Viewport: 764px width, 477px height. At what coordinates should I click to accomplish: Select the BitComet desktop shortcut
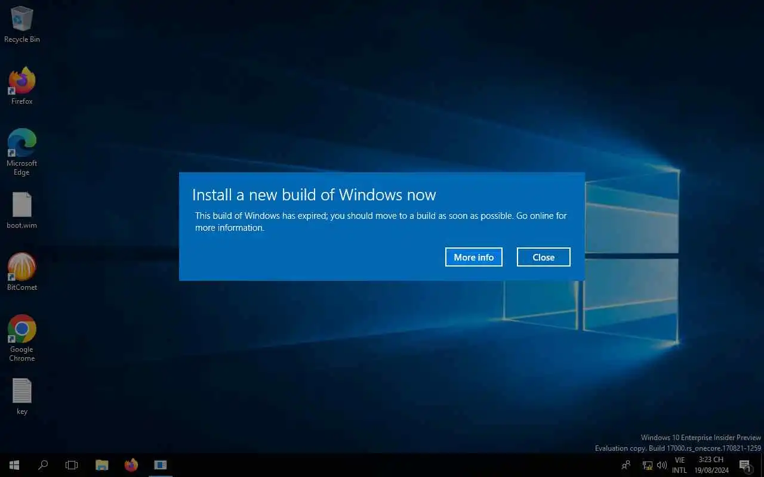pyautogui.click(x=22, y=272)
